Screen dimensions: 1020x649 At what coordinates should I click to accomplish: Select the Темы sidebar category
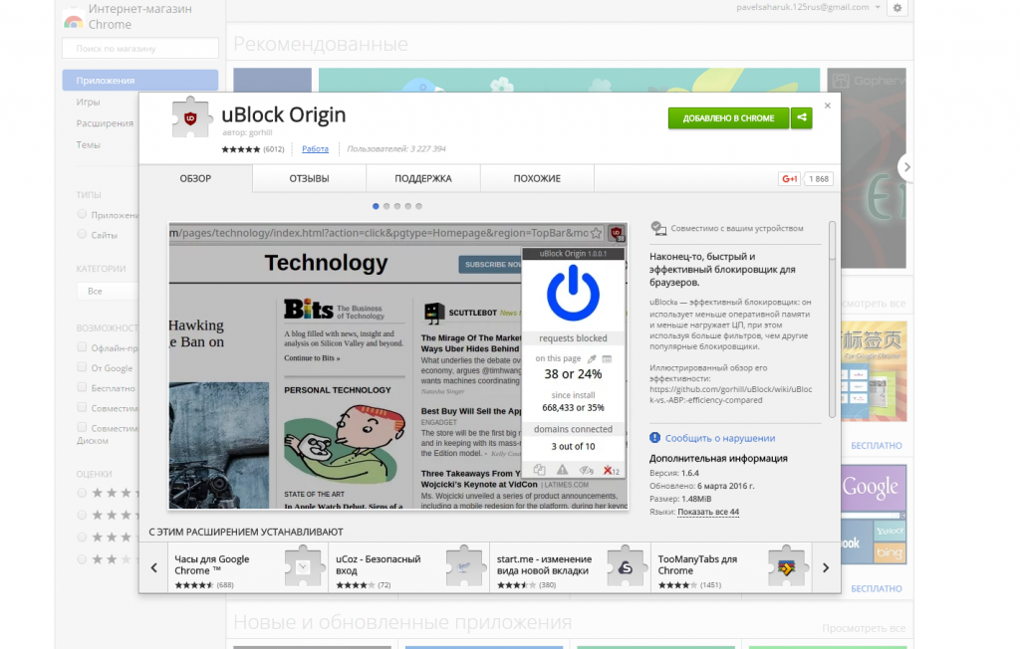(x=88, y=144)
